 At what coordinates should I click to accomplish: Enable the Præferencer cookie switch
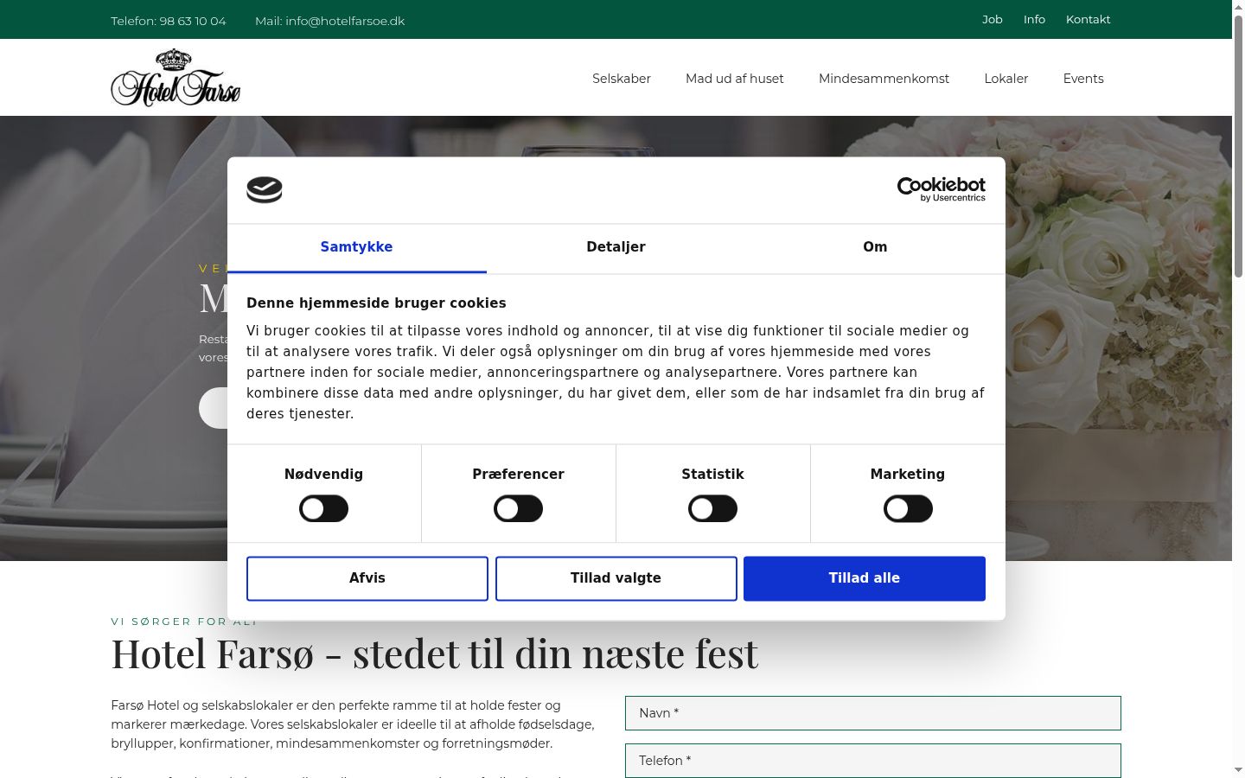[518, 508]
